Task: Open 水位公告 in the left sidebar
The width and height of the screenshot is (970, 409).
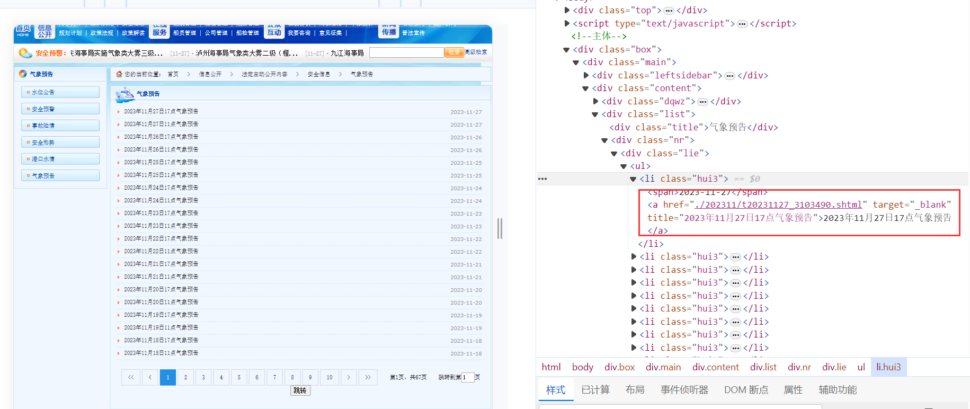Action: pos(43,92)
